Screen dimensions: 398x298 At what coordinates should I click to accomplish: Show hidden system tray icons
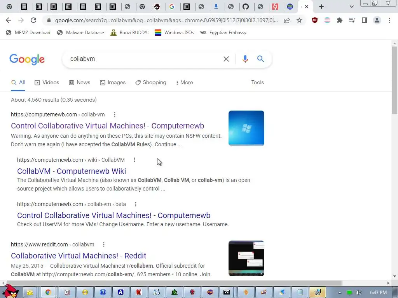340,293
